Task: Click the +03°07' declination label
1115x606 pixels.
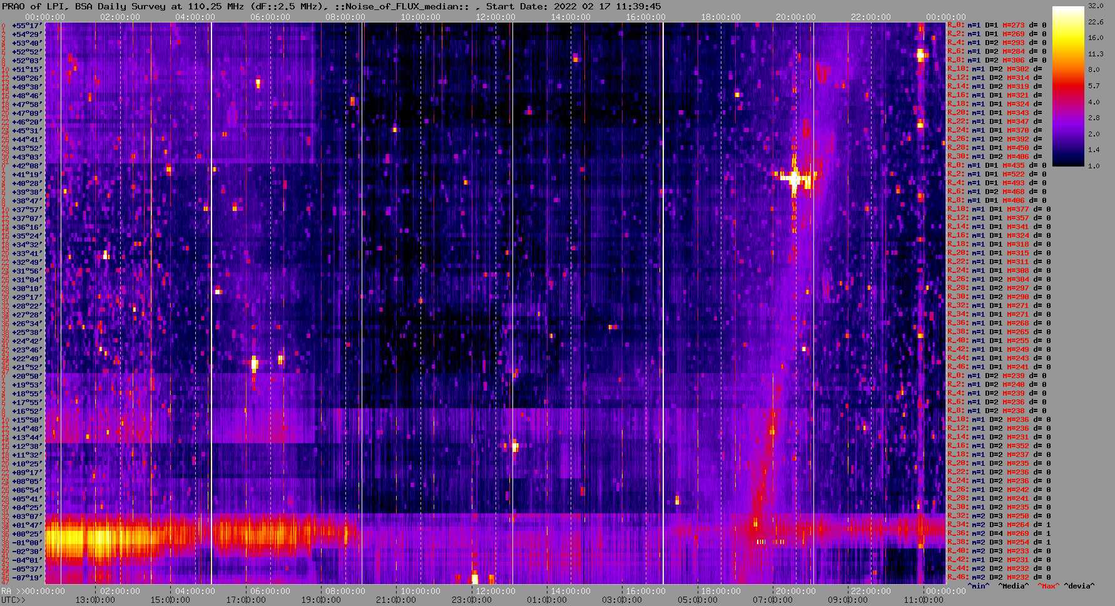Action: tap(26, 516)
